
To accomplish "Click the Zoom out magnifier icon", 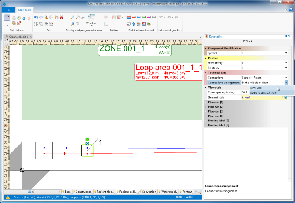I will click(77, 17).
